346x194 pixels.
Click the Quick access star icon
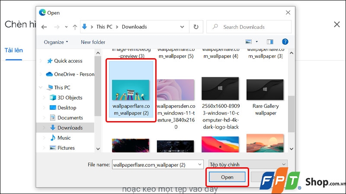click(x=50, y=61)
